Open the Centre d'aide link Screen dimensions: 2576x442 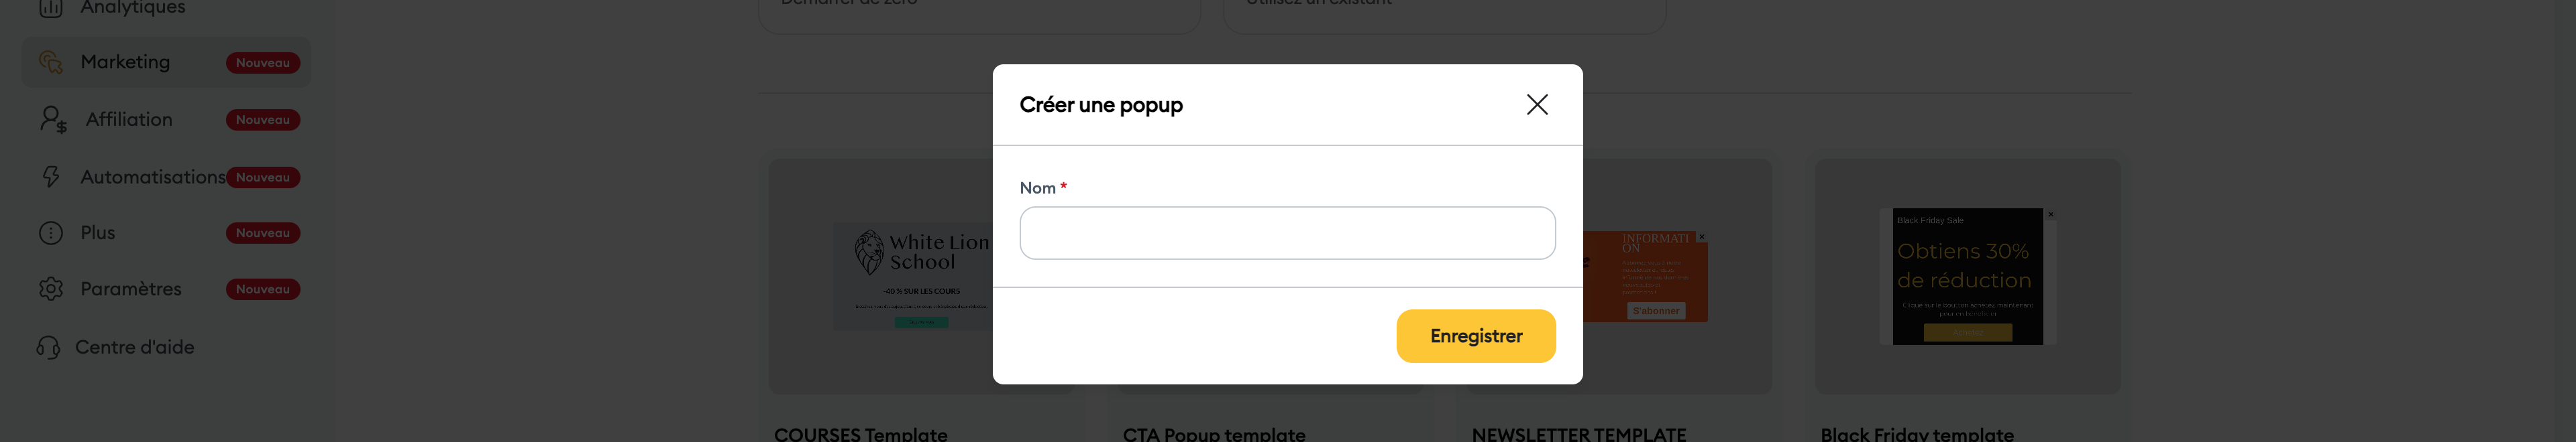134,347
